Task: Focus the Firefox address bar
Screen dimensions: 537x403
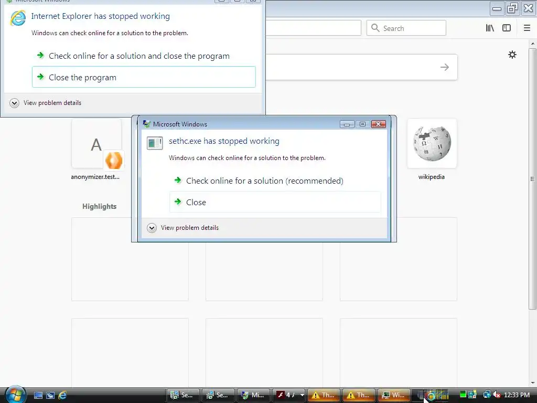Action: pyautogui.click(x=313, y=28)
